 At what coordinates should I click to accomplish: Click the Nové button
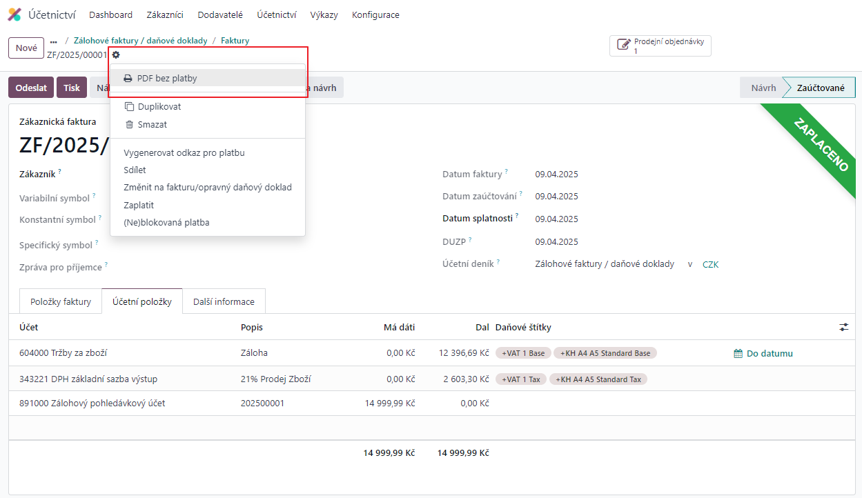click(x=26, y=48)
